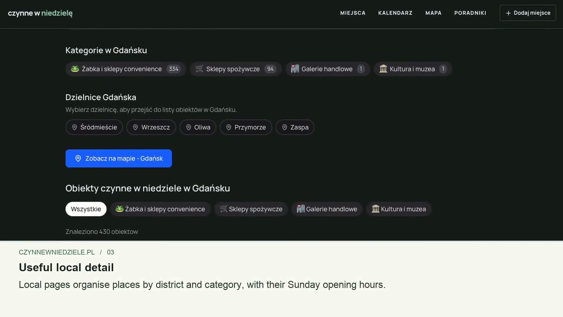Open the MIEJSCA menu item
563x317 pixels.
click(x=353, y=13)
